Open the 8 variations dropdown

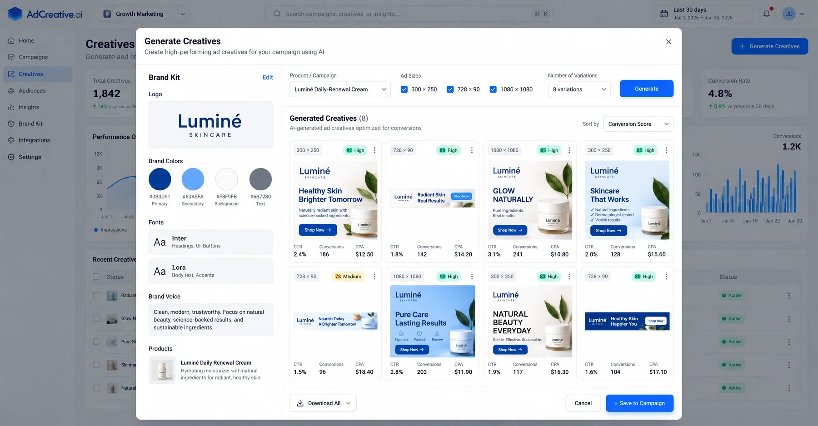pos(579,89)
